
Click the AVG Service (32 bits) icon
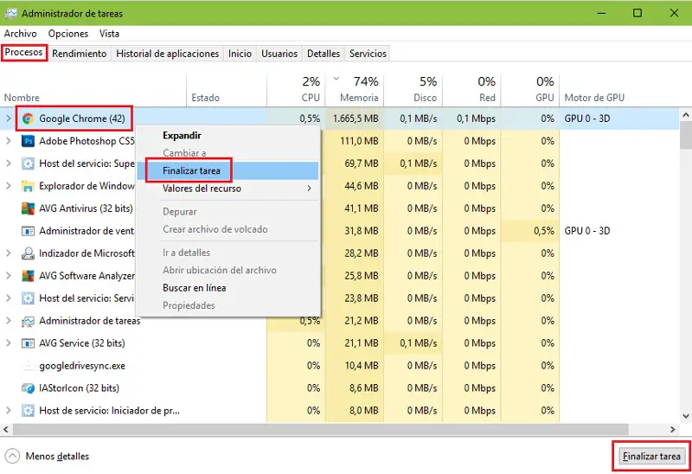[x=28, y=343]
